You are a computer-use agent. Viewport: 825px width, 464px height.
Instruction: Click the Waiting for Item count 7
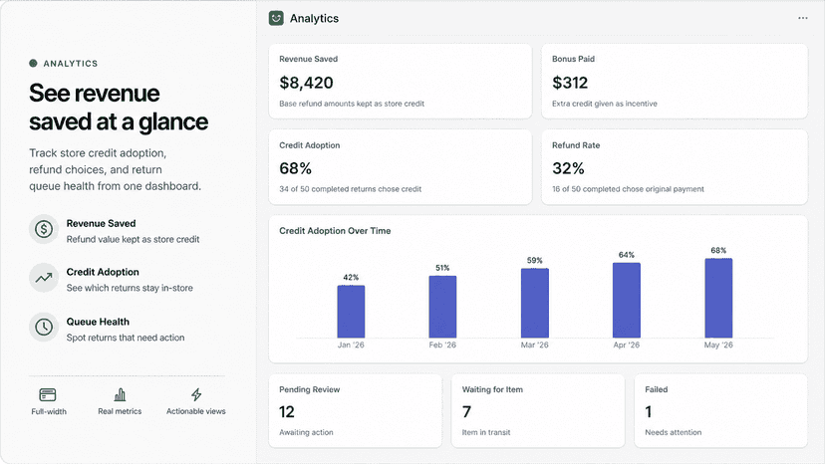[466, 412]
